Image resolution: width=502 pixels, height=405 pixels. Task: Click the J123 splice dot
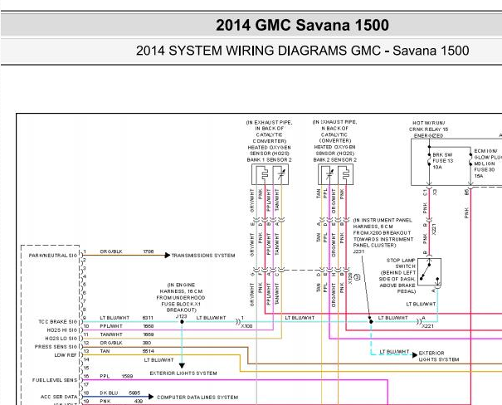pyautogui.click(x=182, y=322)
